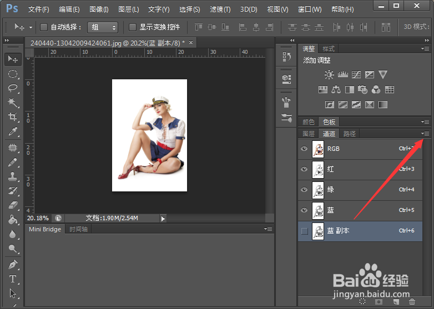Screen dimensions: 434x309
Task: Select the Lasso tool
Action: click(x=13, y=88)
